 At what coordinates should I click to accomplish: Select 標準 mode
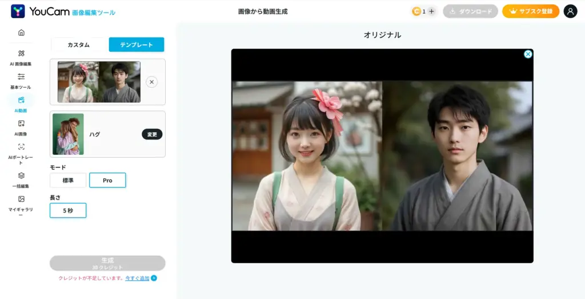pos(68,181)
